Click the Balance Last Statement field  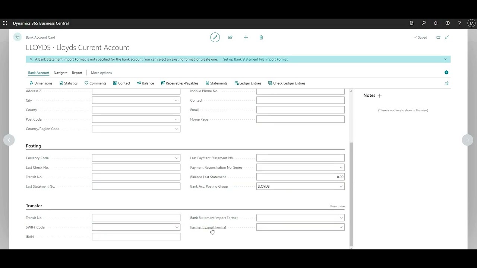click(x=300, y=177)
